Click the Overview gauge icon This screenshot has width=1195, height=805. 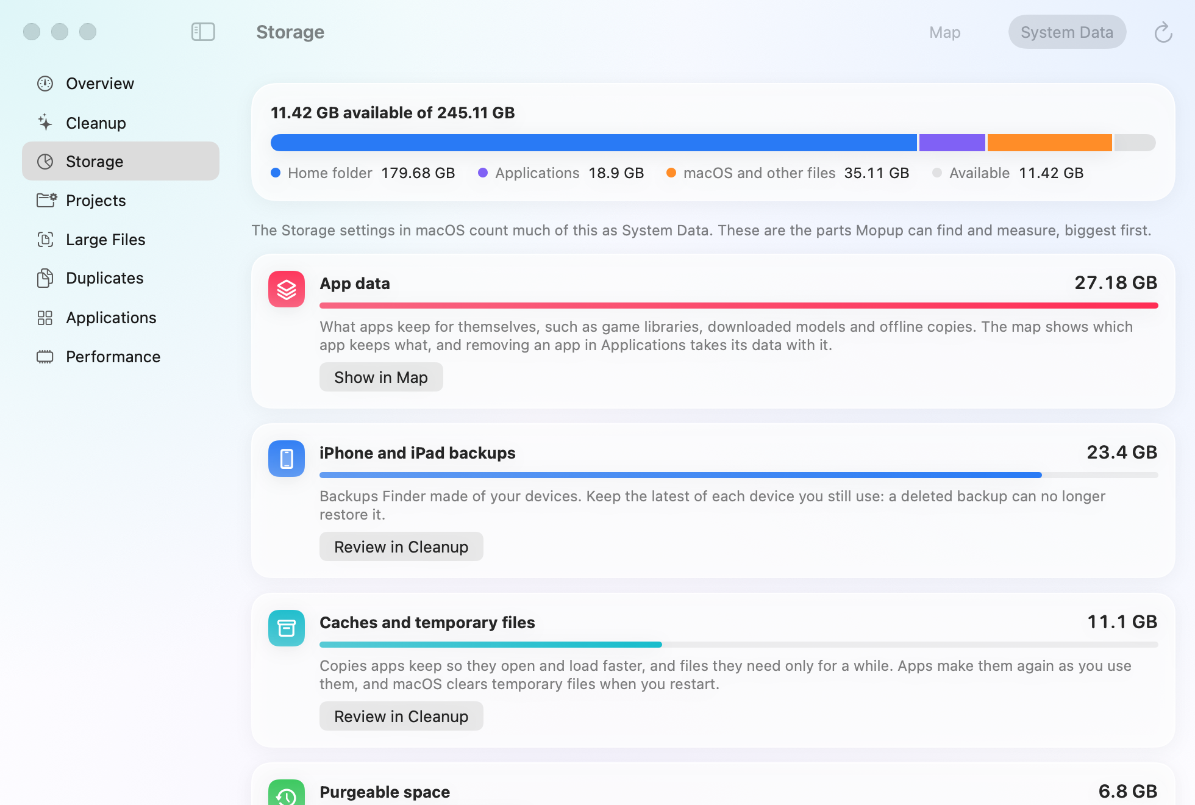pyautogui.click(x=45, y=84)
